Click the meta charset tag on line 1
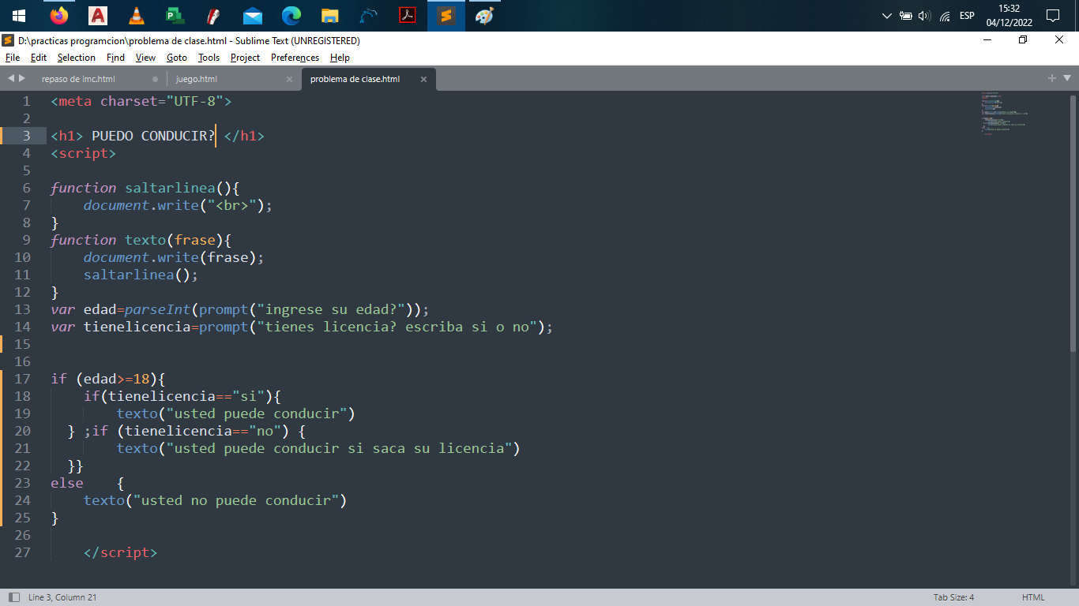This screenshot has height=606, width=1079. point(141,101)
